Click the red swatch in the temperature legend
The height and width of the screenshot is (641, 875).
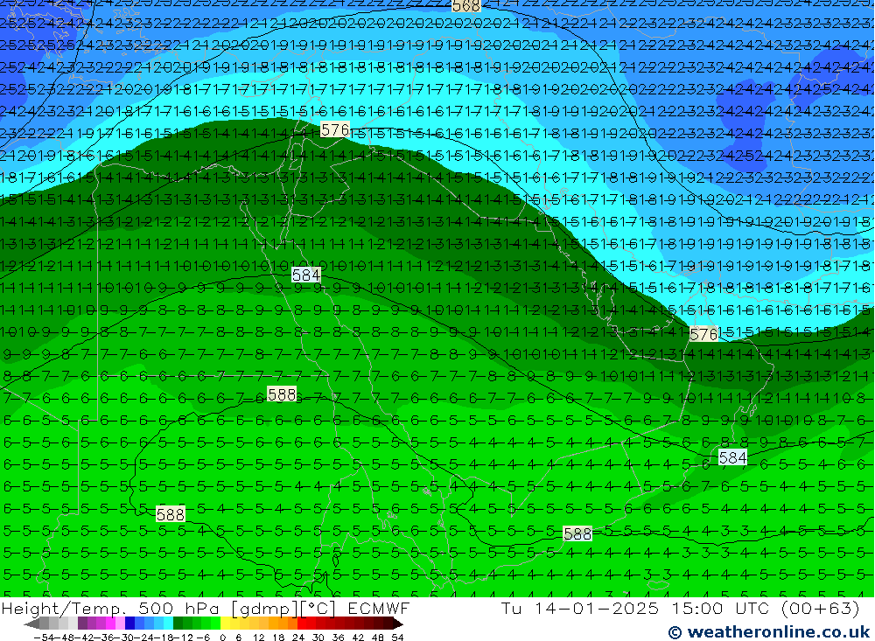click(311, 624)
